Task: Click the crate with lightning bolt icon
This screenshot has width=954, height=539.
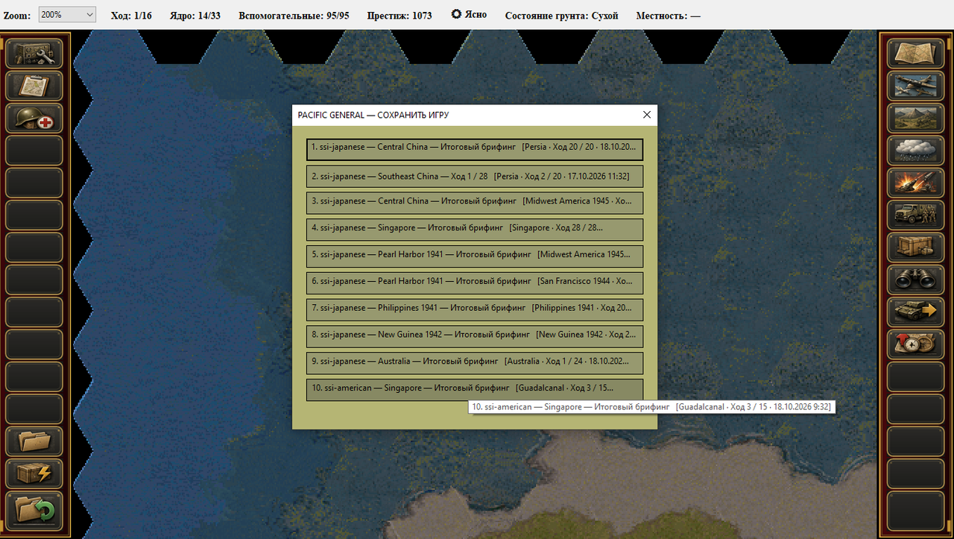Action: (34, 474)
